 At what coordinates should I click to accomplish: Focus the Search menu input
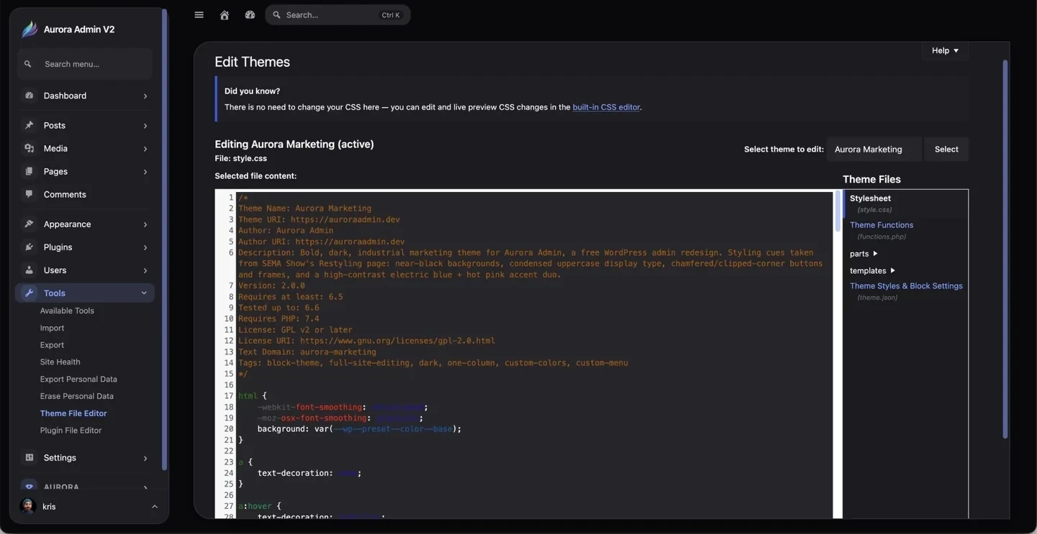[85, 64]
